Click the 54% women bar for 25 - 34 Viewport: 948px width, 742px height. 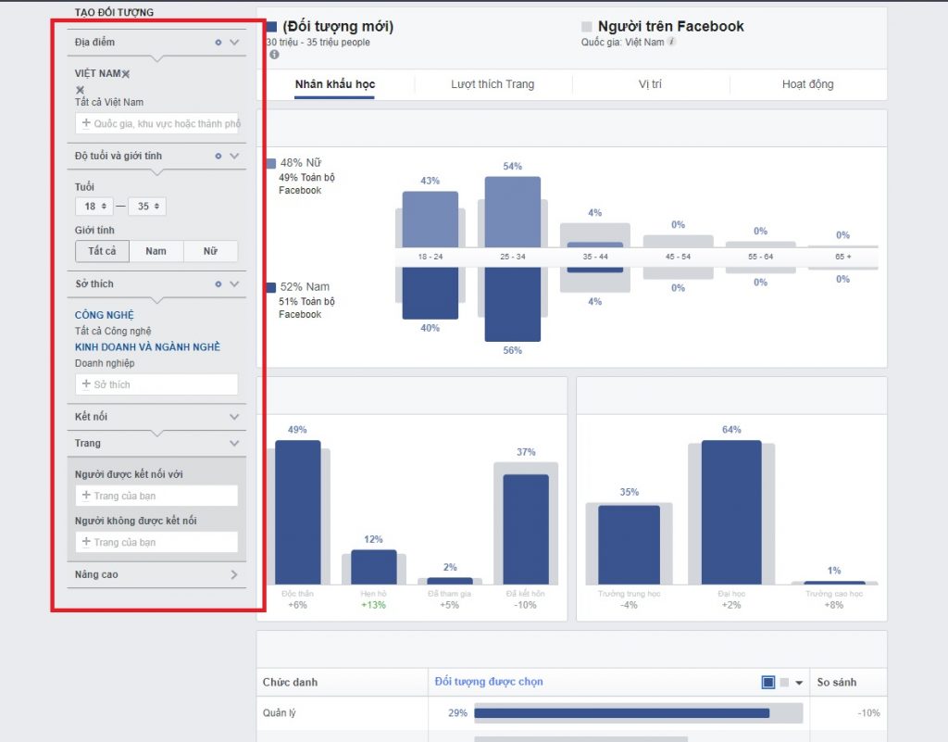513,211
